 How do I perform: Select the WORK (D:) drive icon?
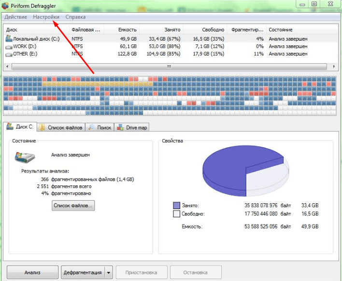coord(9,47)
